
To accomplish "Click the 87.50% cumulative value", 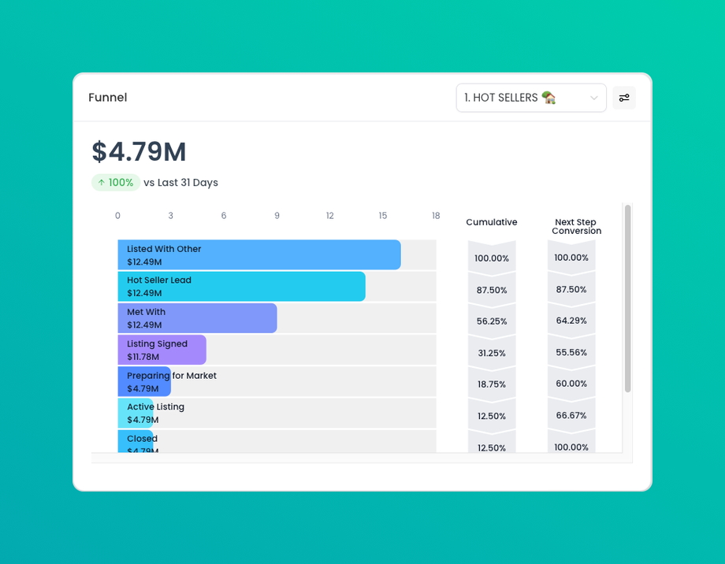I will click(492, 290).
